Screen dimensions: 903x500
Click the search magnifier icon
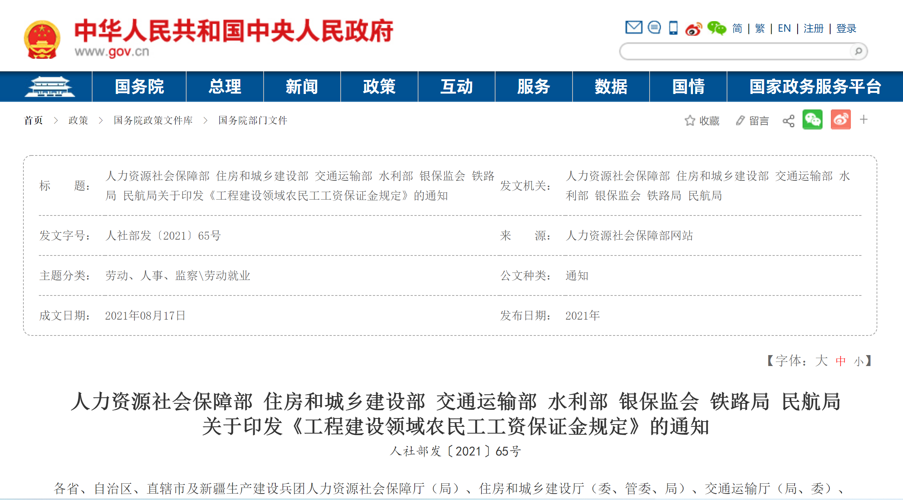(858, 51)
